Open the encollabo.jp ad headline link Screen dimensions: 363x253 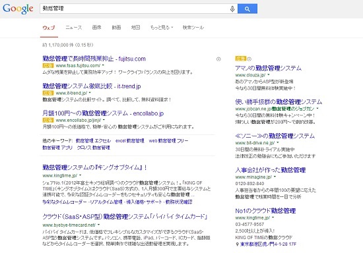click(103, 113)
